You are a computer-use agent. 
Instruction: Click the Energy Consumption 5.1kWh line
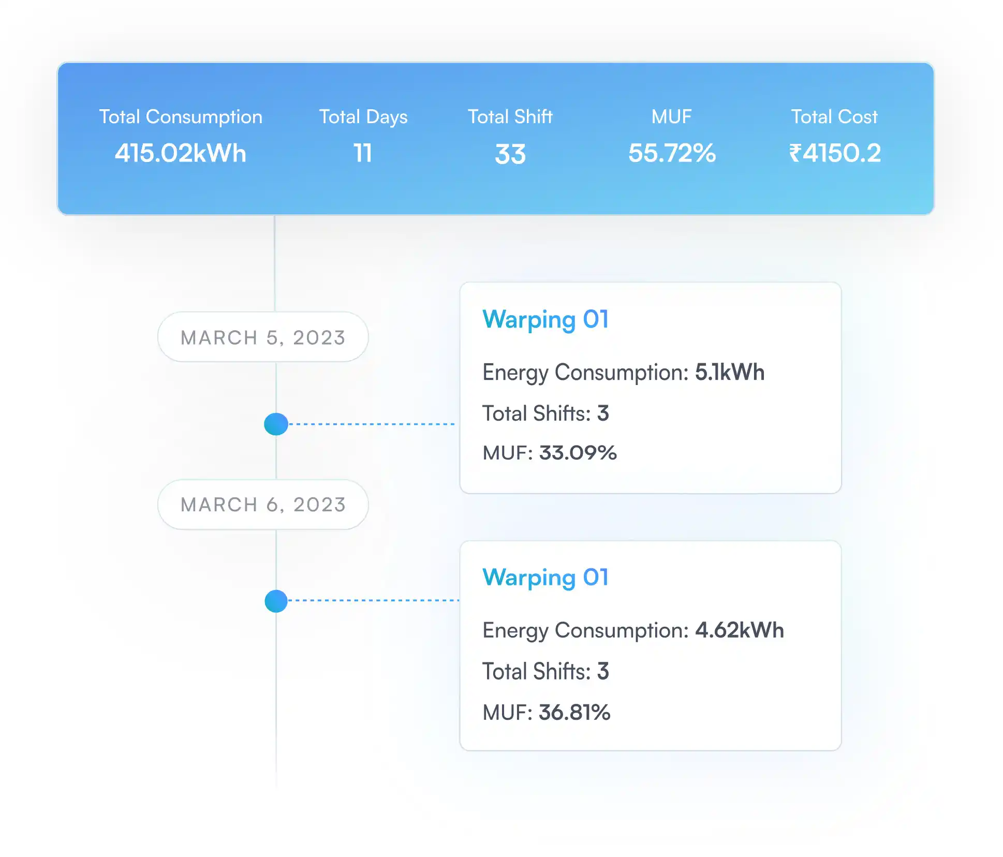pyautogui.click(x=623, y=372)
